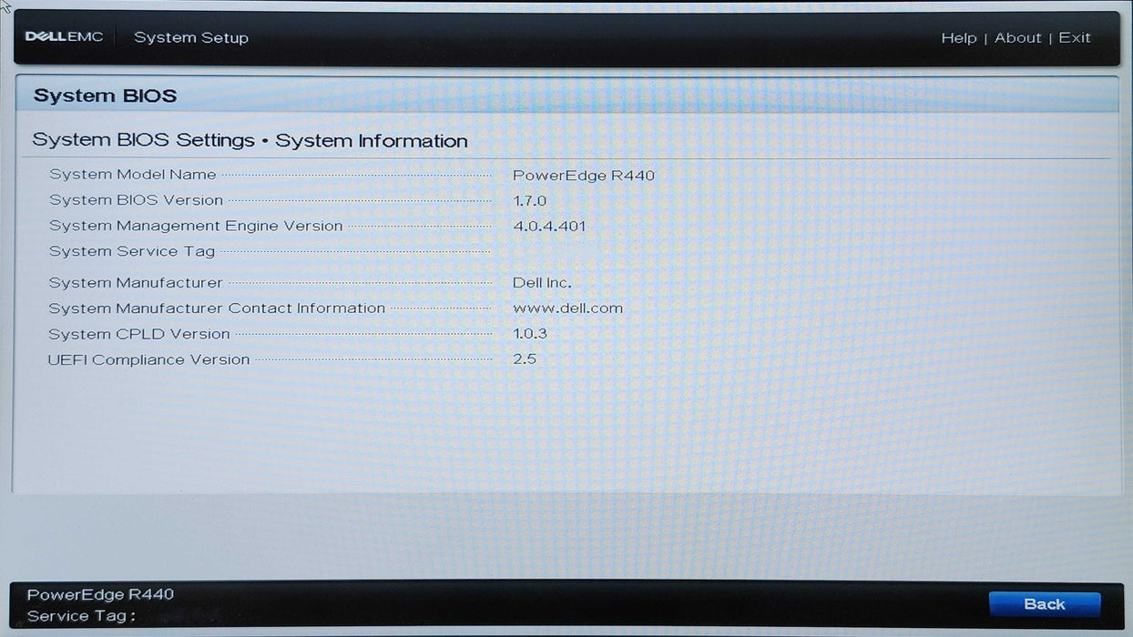1133x637 pixels.
Task: Click the www.dell.com address
Action: (x=566, y=308)
